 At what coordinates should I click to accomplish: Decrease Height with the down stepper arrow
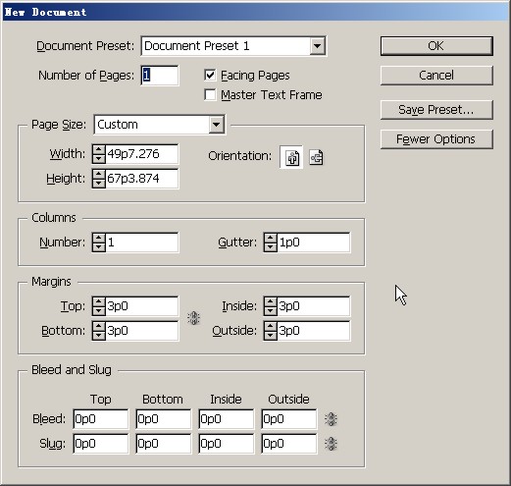click(x=99, y=183)
